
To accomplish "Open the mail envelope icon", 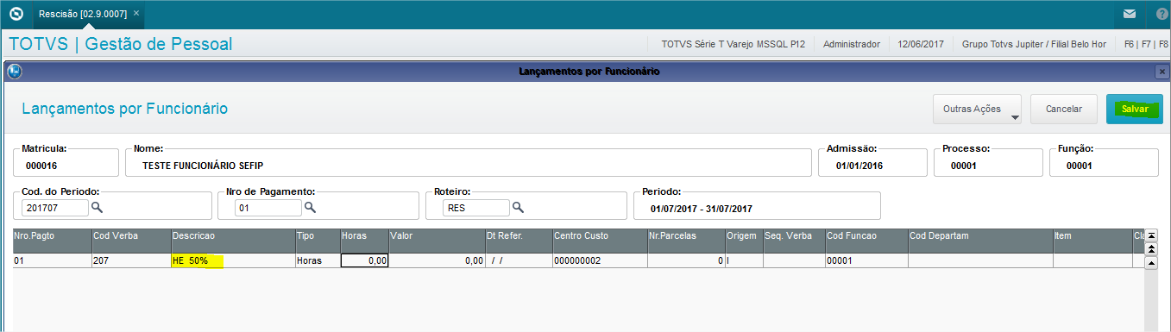I will (1129, 15).
